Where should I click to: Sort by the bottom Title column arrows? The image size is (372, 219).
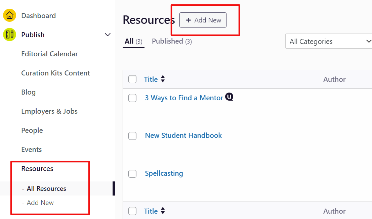pyautogui.click(x=163, y=211)
